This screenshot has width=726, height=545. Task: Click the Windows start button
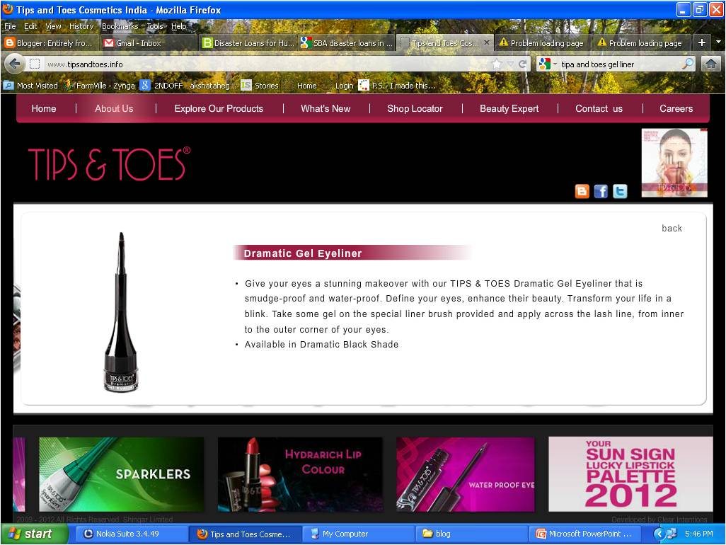34,534
